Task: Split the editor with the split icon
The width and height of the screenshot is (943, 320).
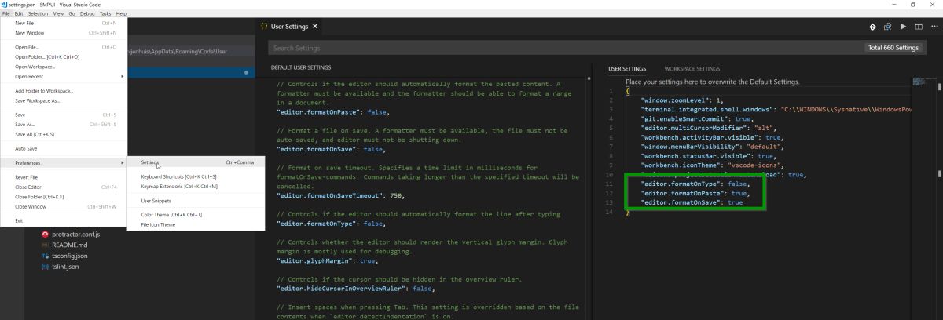Action: (918, 27)
